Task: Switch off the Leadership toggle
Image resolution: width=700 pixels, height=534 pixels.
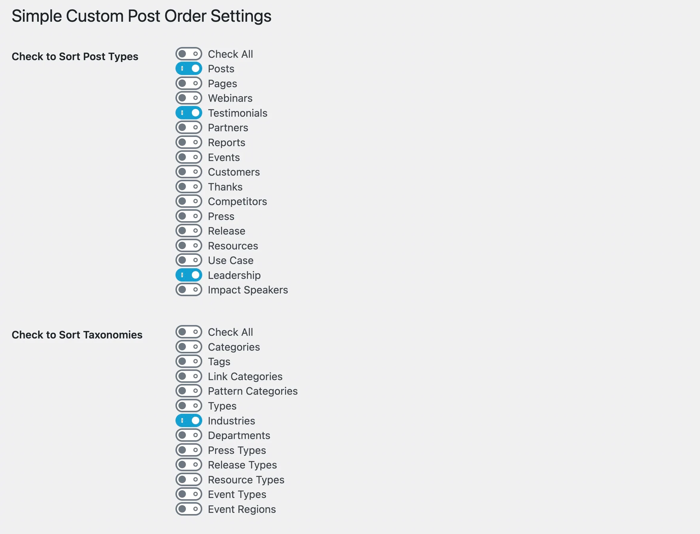Action: point(189,275)
